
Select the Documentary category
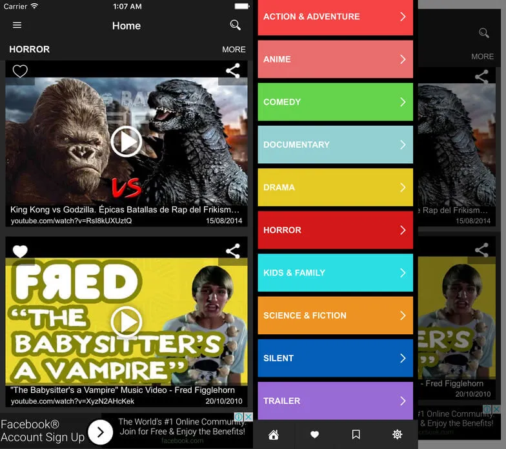336,145
